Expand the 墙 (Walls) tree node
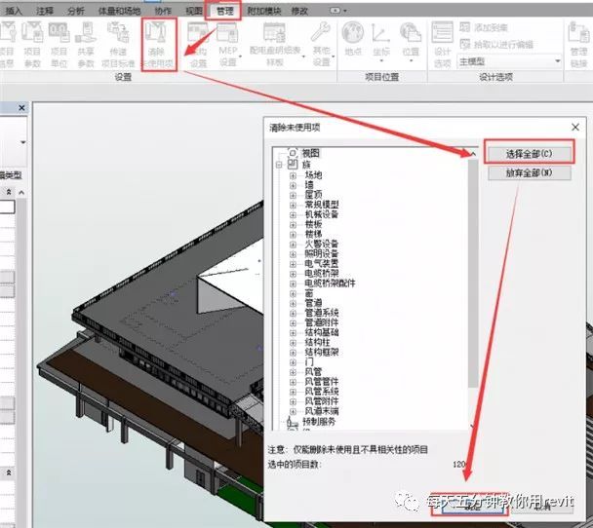593x528 pixels. 293,184
